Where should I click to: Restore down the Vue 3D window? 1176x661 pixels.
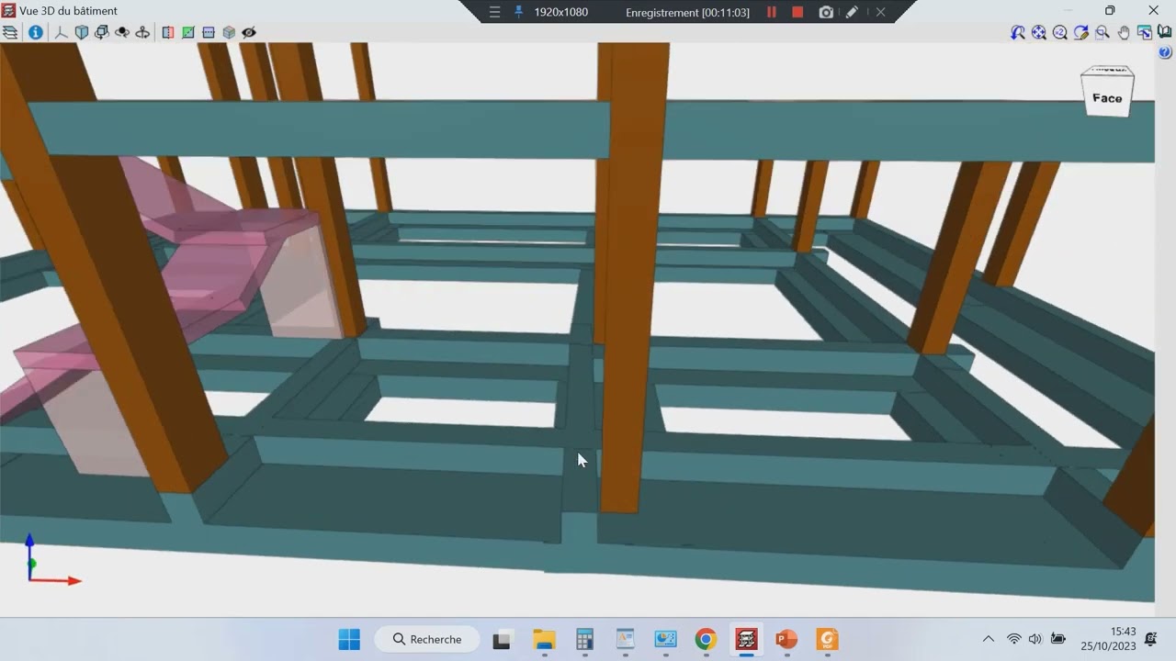point(1110,11)
